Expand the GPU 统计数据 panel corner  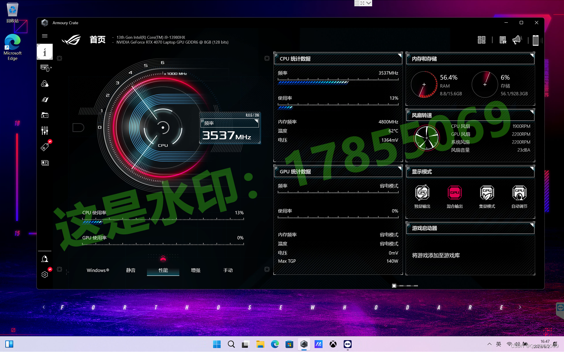coord(400,168)
